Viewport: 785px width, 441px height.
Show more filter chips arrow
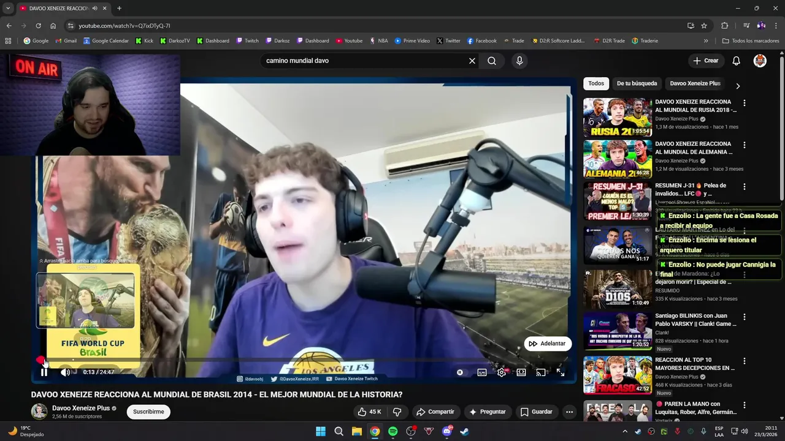[738, 86]
